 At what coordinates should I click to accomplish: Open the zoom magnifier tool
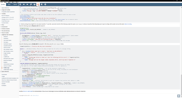tap(31, 4)
